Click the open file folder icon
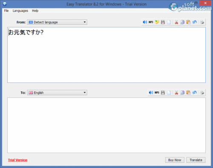Image resolution: width=213 pixels, height=168 pixels. (x=157, y=22)
